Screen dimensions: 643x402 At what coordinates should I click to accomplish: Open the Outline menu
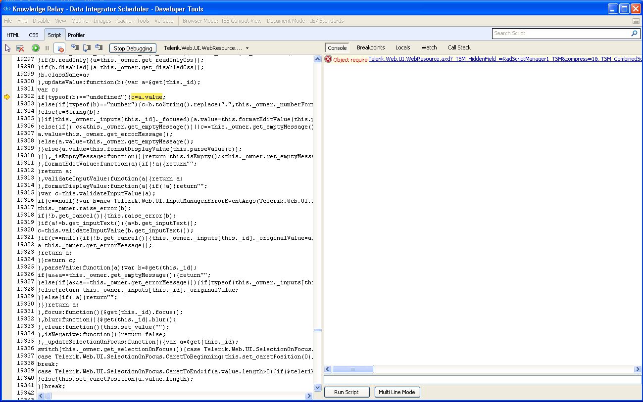[80, 21]
